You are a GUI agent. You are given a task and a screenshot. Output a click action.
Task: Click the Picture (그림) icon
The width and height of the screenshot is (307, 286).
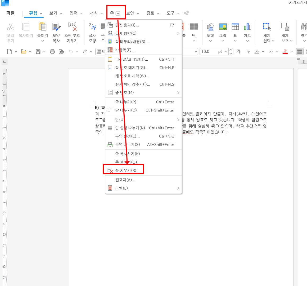223,27
